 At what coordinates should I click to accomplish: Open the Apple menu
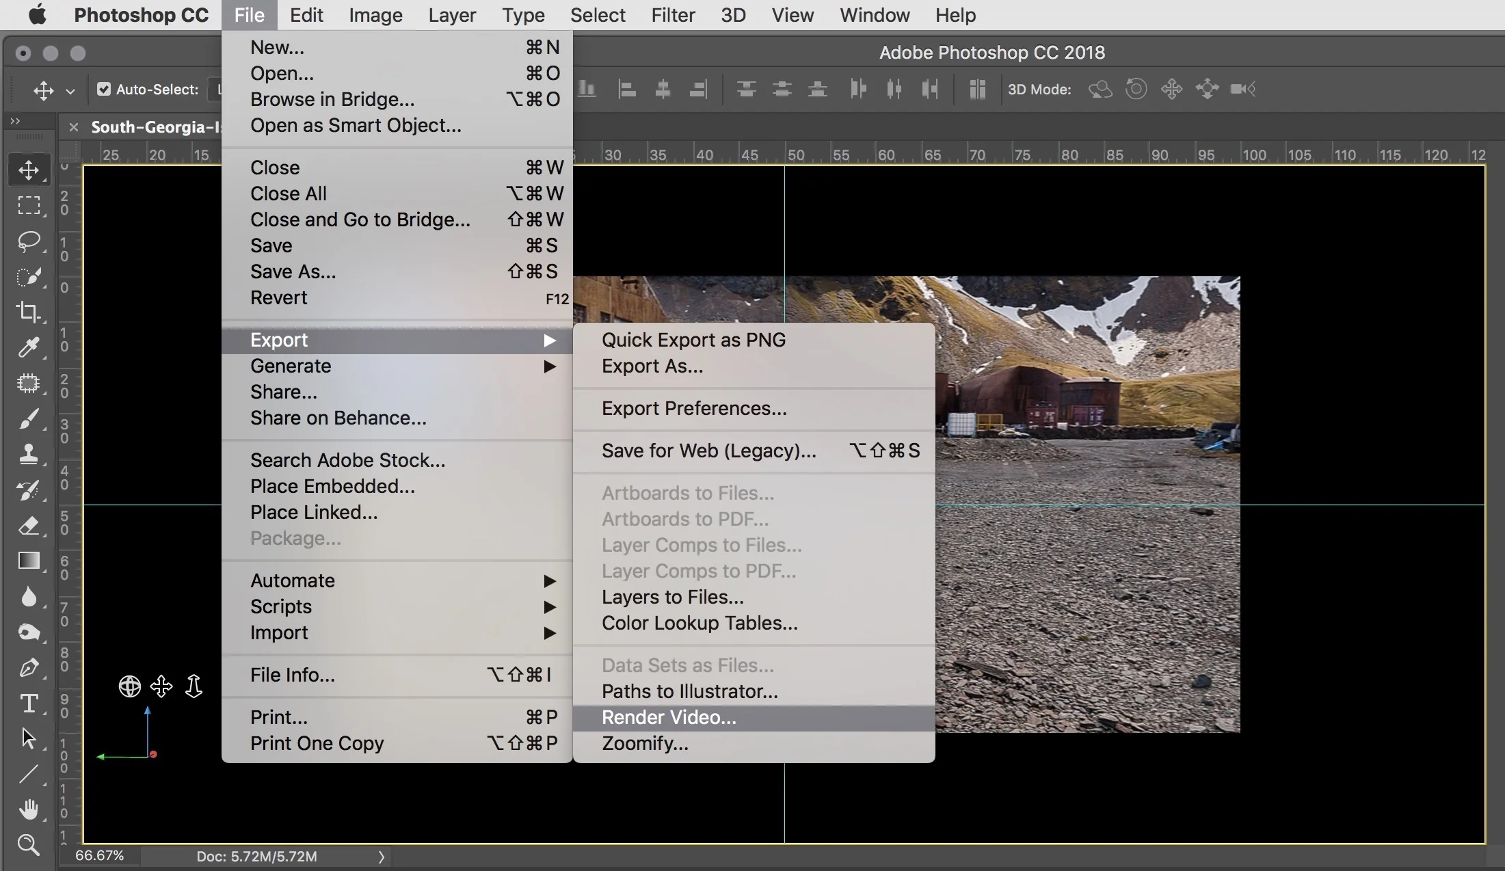[x=37, y=14]
